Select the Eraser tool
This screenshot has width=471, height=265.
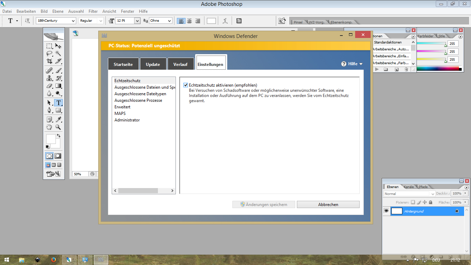pyautogui.click(x=49, y=86)
